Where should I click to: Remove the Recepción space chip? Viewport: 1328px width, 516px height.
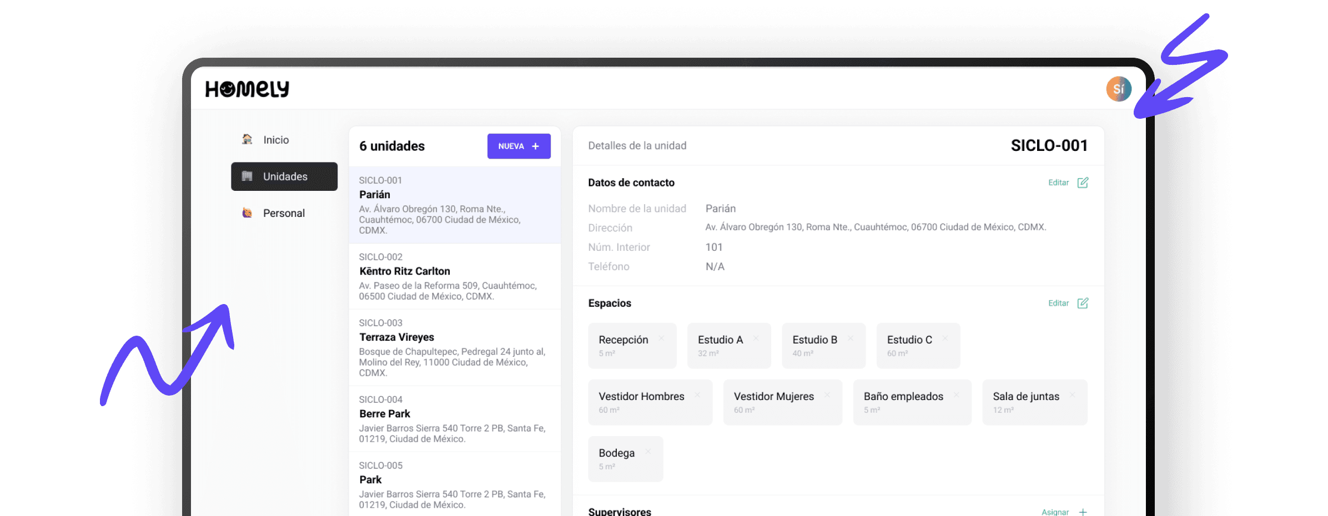pos(661,338)
